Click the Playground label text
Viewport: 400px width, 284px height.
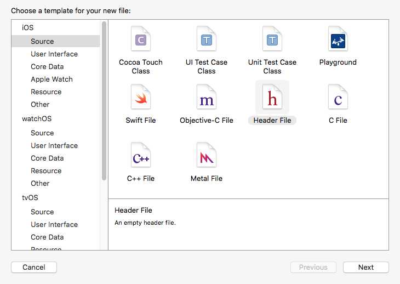[338, 63]
